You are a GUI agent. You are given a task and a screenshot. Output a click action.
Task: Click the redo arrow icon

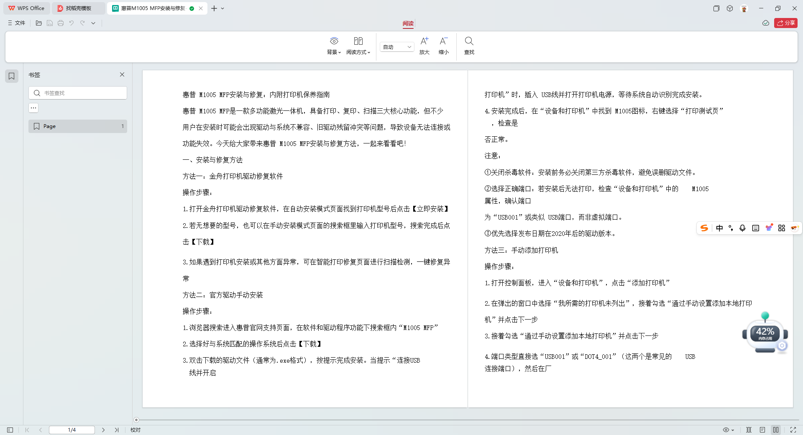82,23
